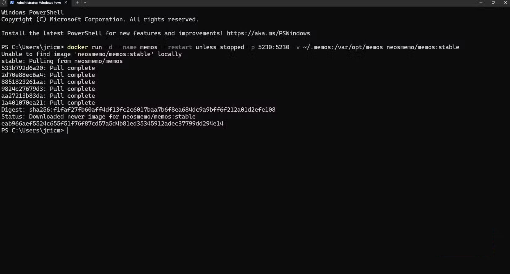This screenshot has width=510, height=274.
Task: Click the neosmemo/memos:stable image name in command
Action: (423, 47)
